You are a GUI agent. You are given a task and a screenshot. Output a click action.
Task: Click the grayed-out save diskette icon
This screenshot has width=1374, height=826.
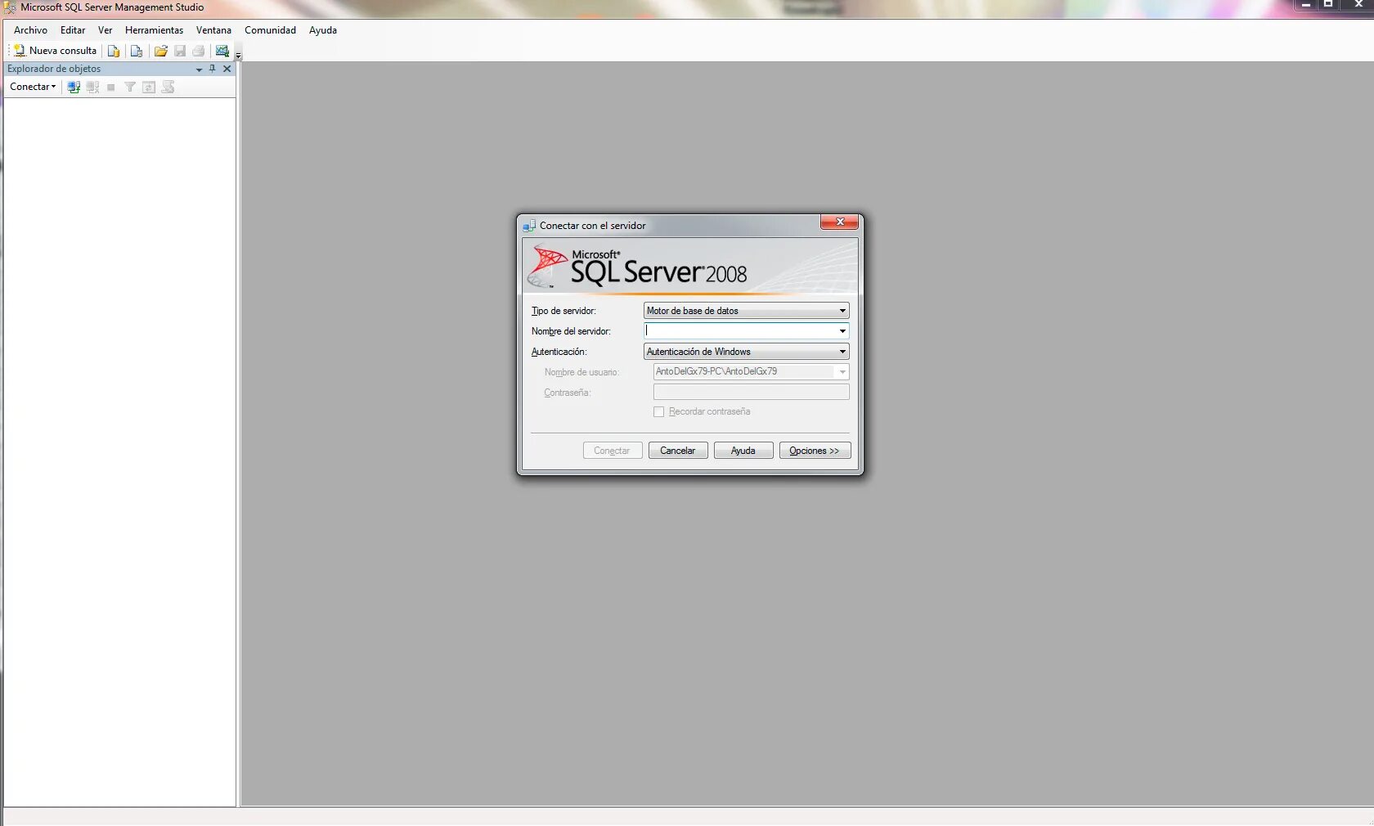point(180,51)
